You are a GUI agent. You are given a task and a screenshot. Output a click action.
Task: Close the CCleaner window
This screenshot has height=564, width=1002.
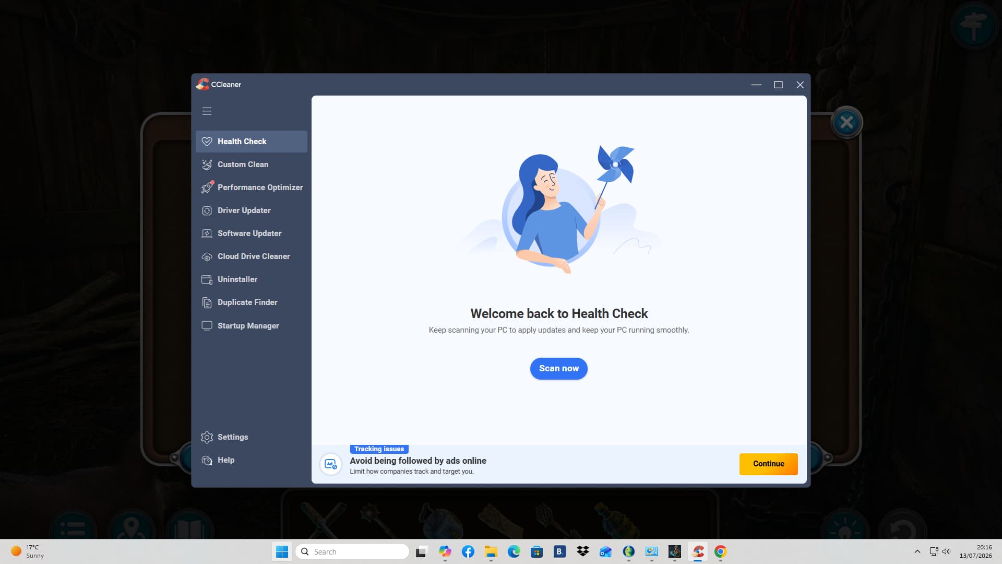coord(800,85)
